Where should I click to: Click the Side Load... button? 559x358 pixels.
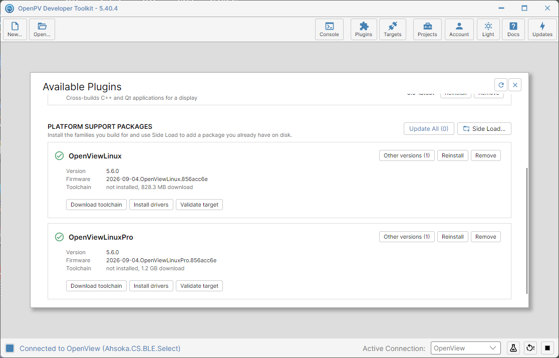coord(484,129)
